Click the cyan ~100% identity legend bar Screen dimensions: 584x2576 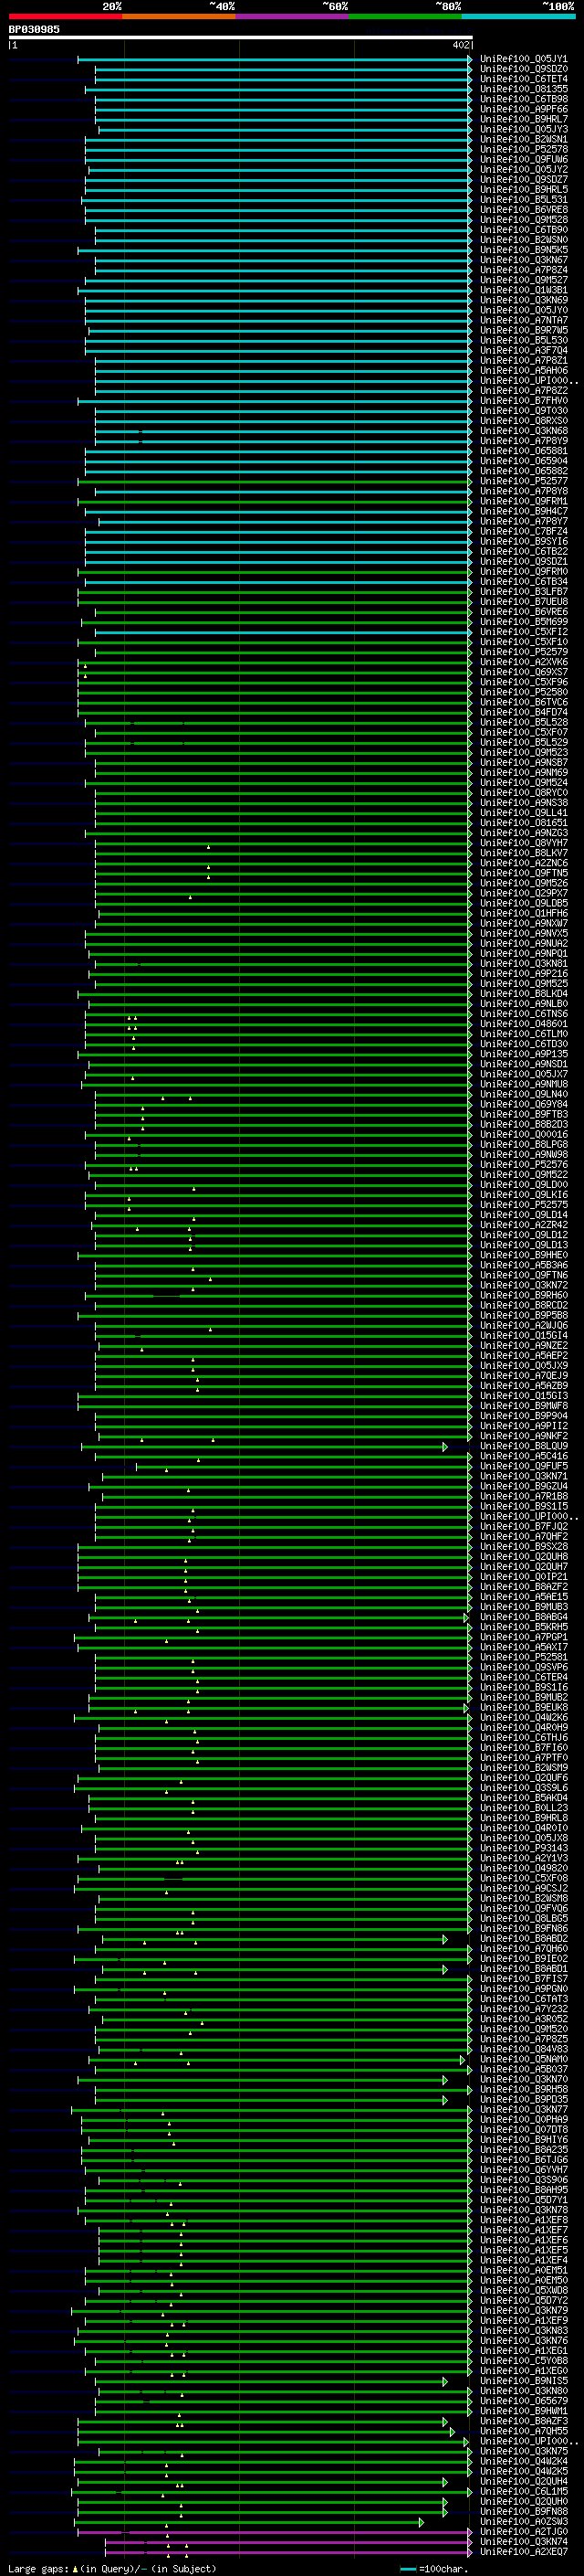pyautogui.click(x=518, y=16)
